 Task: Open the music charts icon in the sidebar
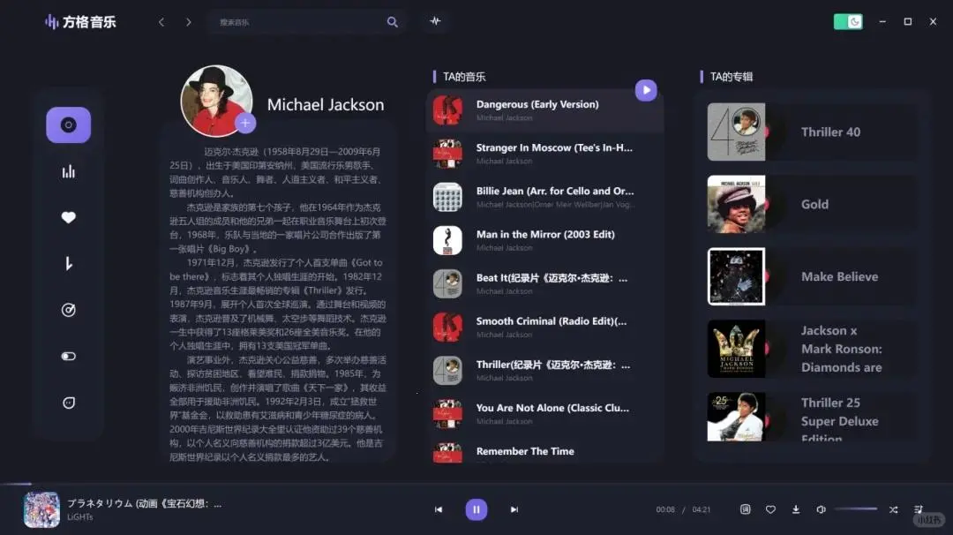coord(68,171)
